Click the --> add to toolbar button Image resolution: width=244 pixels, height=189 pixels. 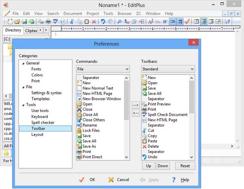tap(136, 105)
